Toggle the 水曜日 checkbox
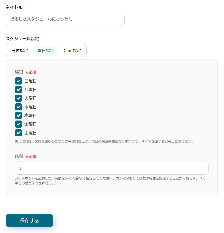This screenshot has height=233, width=224. click(x=18, y=107)
